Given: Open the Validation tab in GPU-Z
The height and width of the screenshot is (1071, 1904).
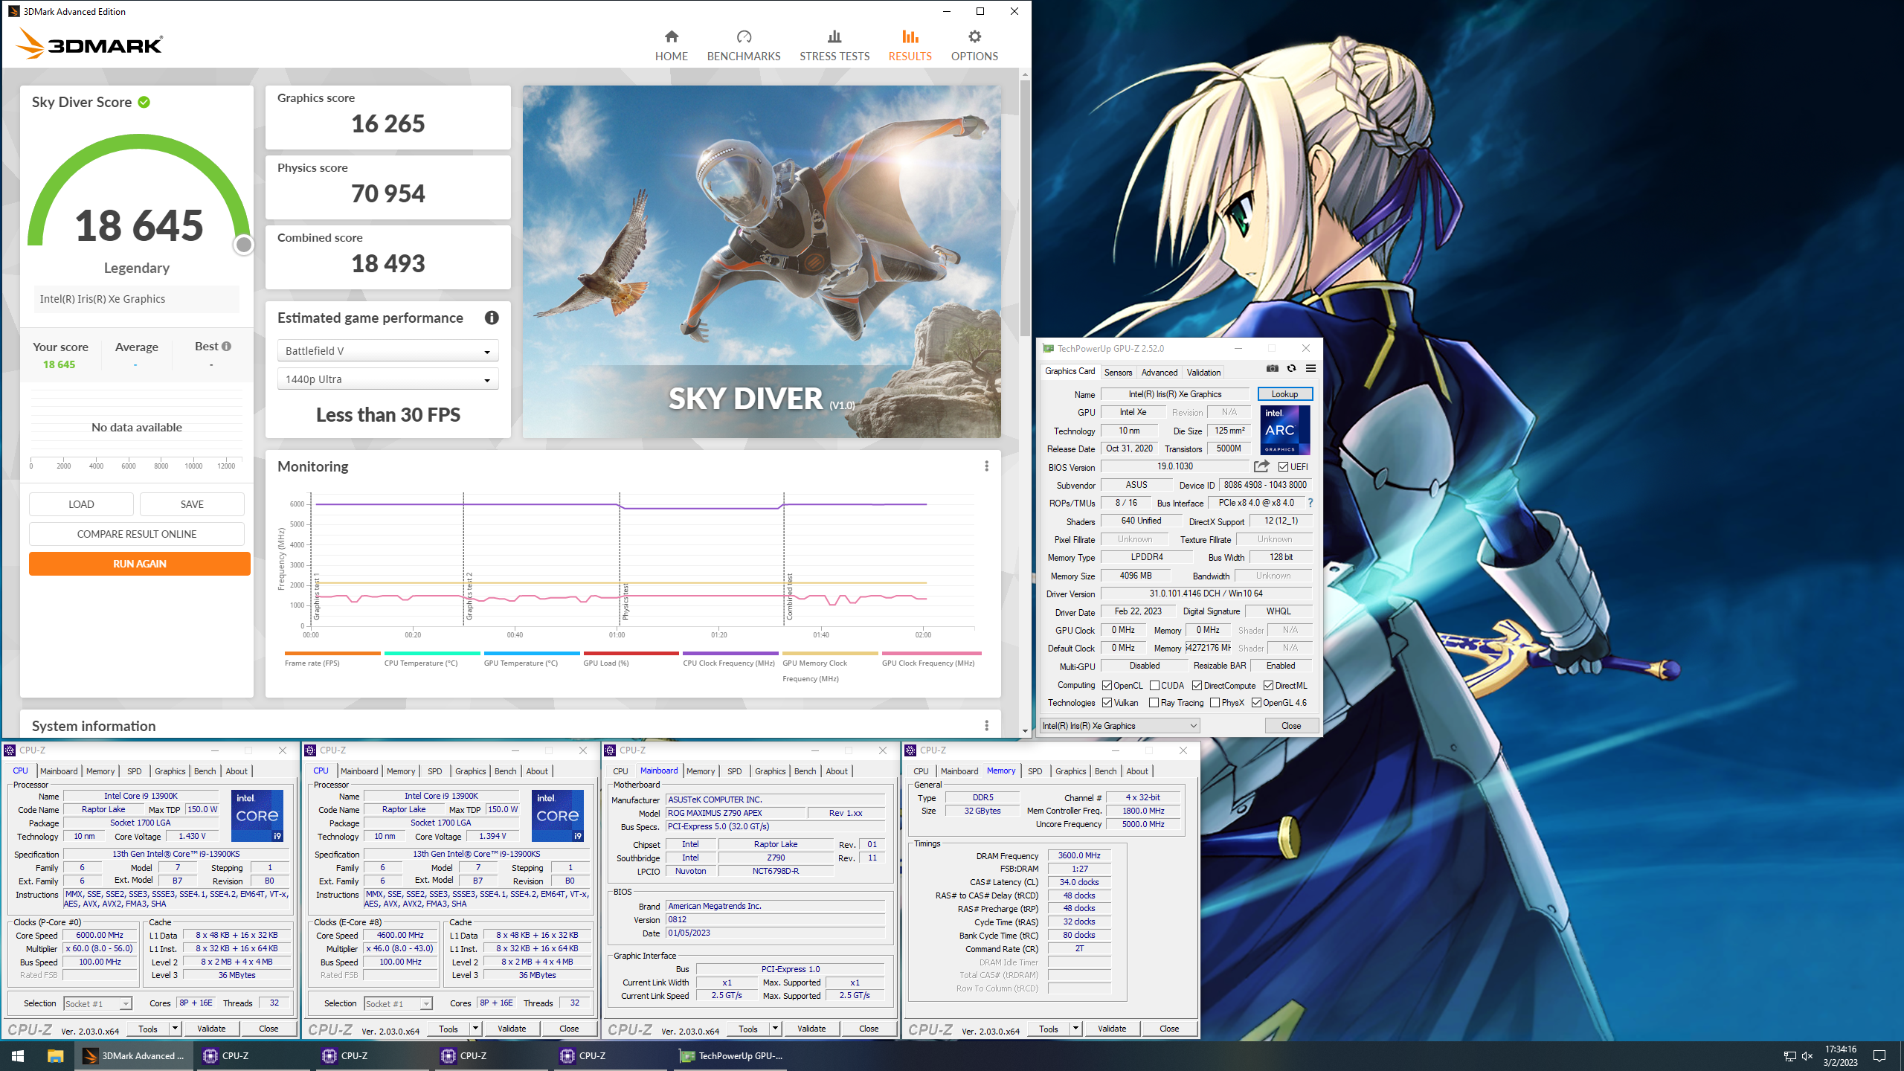Looking at the screenshot, I should [x=1203, y=372].
